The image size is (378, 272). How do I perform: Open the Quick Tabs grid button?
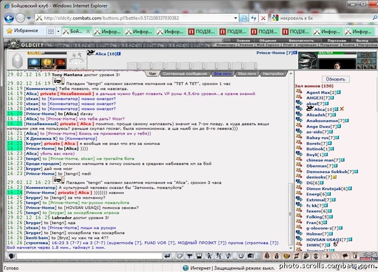pyautogui.click(x=51, y=31)
